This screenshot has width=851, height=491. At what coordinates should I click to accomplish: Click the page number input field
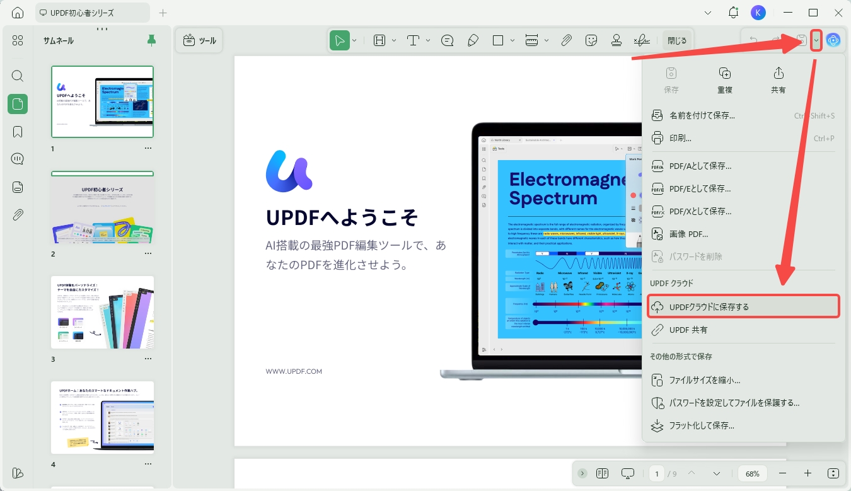click(x=657, y=473)
